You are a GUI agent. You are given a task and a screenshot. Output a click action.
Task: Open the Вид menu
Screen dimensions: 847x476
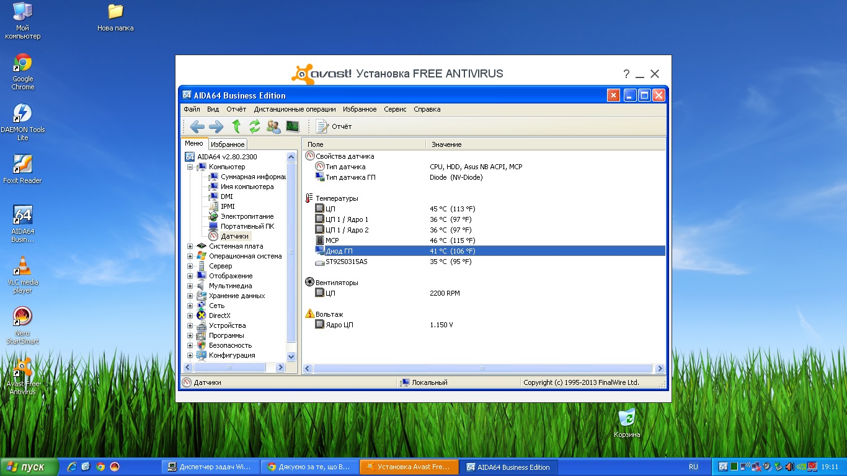click(x=213, y=109)
